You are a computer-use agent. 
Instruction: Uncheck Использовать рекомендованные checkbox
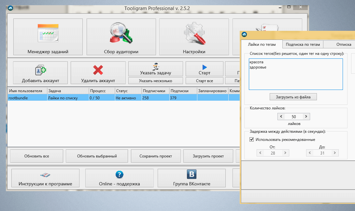[x=251, y=140]
